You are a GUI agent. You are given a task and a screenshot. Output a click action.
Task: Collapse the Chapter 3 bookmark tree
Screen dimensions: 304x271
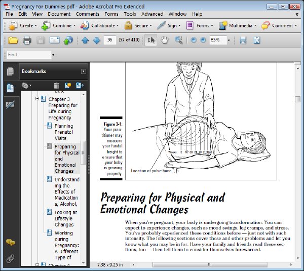37,99
